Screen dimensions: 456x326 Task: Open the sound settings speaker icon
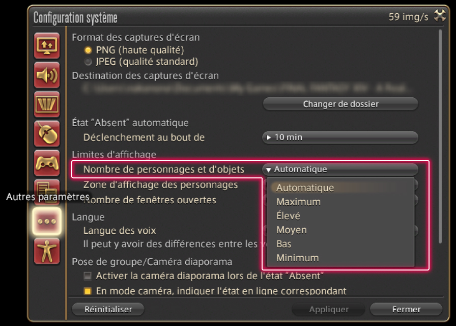pyautogui.click(x=47, y=75)
